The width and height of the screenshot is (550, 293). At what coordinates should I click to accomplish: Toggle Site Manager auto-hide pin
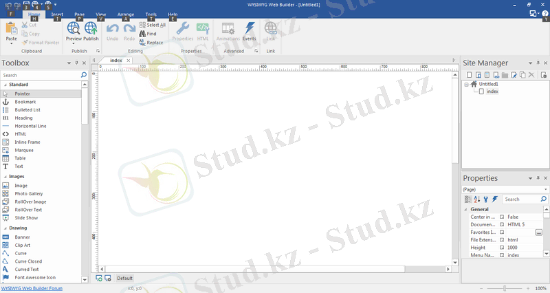click(538, 63)
